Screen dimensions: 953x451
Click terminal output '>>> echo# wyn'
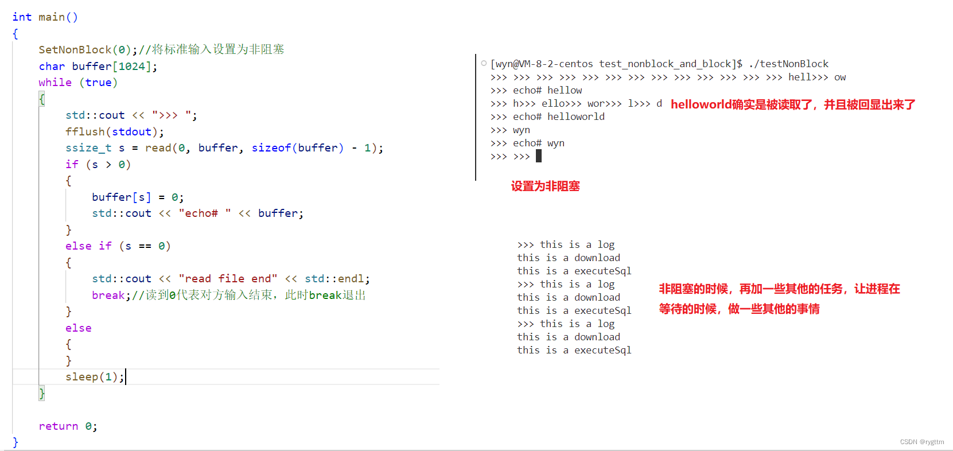tap(527, 143)
